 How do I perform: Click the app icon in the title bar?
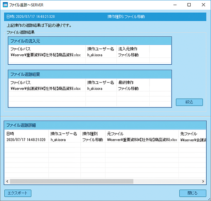[x=5, y=5]
